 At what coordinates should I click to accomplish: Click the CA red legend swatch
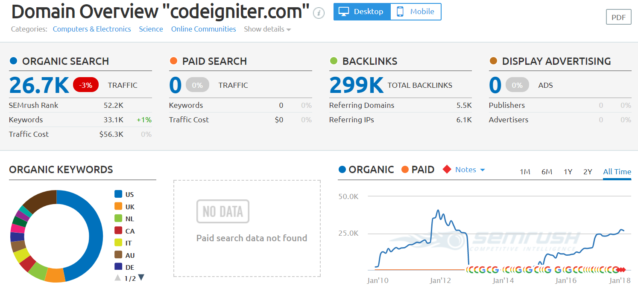point(118,231)
